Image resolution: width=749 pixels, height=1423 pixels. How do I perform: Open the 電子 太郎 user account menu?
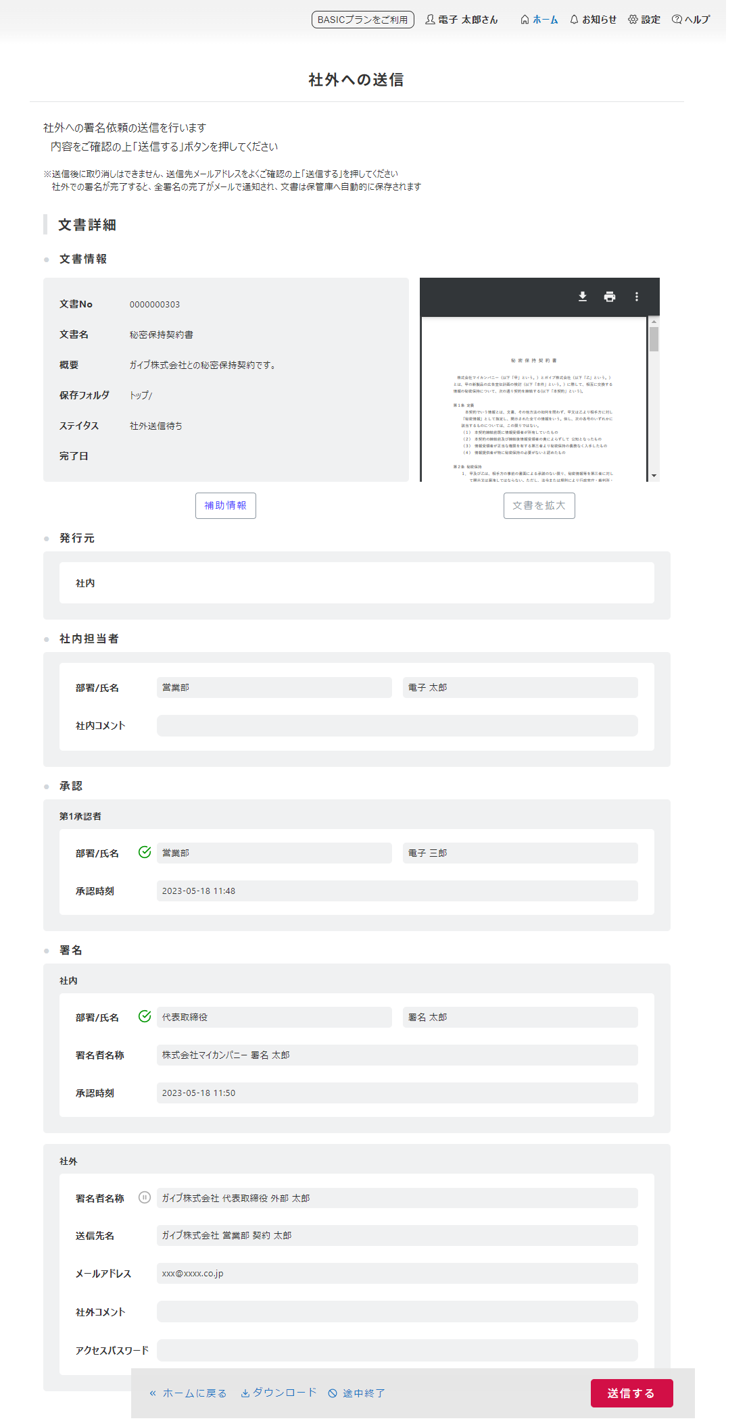(461, 20)
